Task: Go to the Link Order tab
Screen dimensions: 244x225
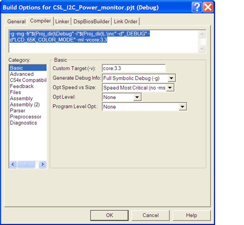Action: (x=126, y=21)
